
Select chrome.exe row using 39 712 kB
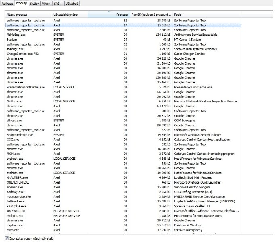coord(123,221)
